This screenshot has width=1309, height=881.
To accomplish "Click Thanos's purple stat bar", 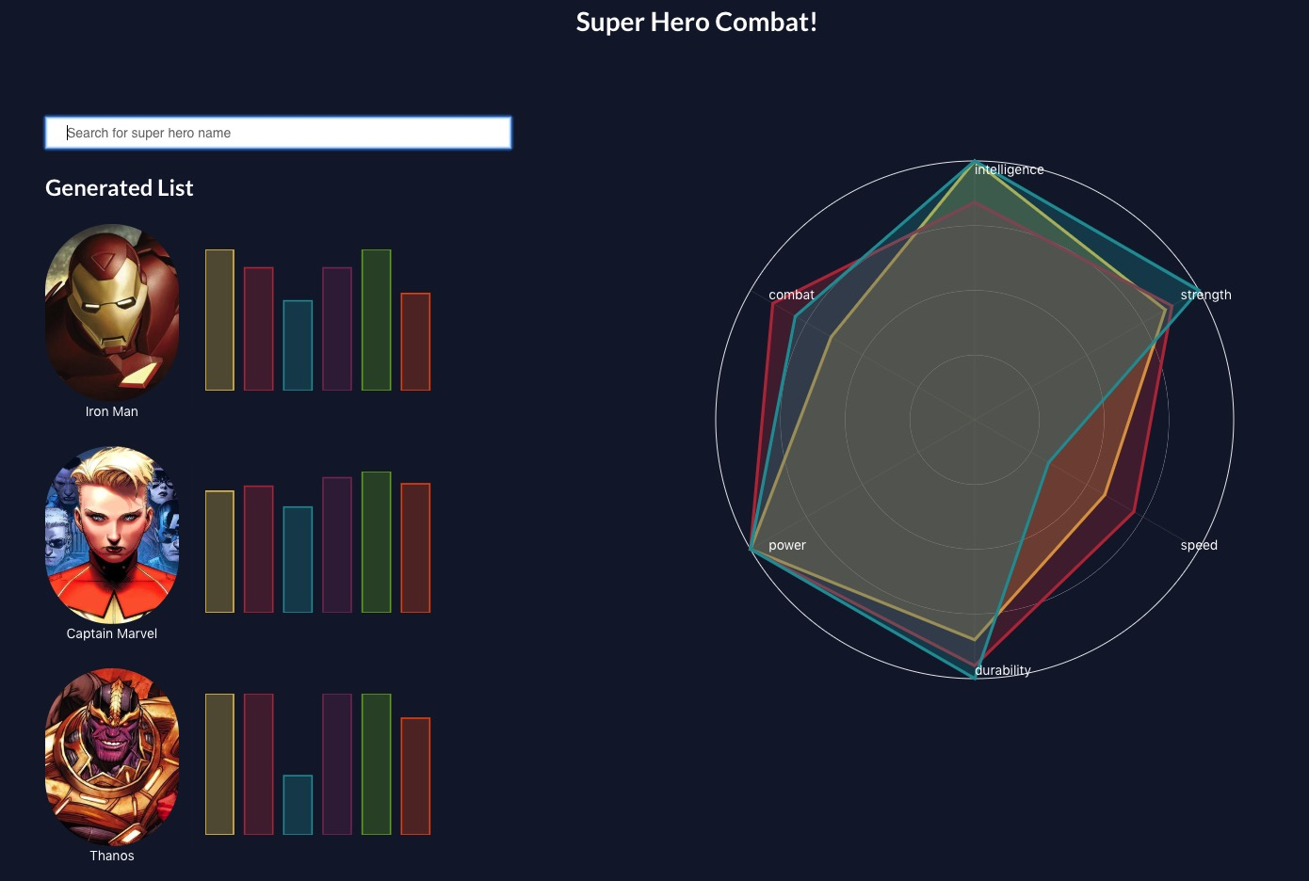I will (337, 764).
